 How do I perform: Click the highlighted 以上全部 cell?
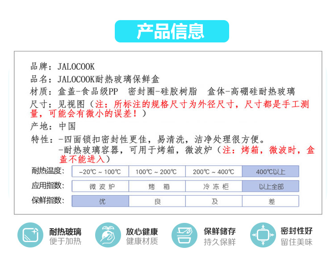271,186
